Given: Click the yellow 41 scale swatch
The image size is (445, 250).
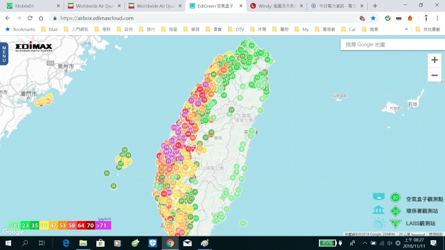Looking at the screenshot, I should [x=44, y=225].
